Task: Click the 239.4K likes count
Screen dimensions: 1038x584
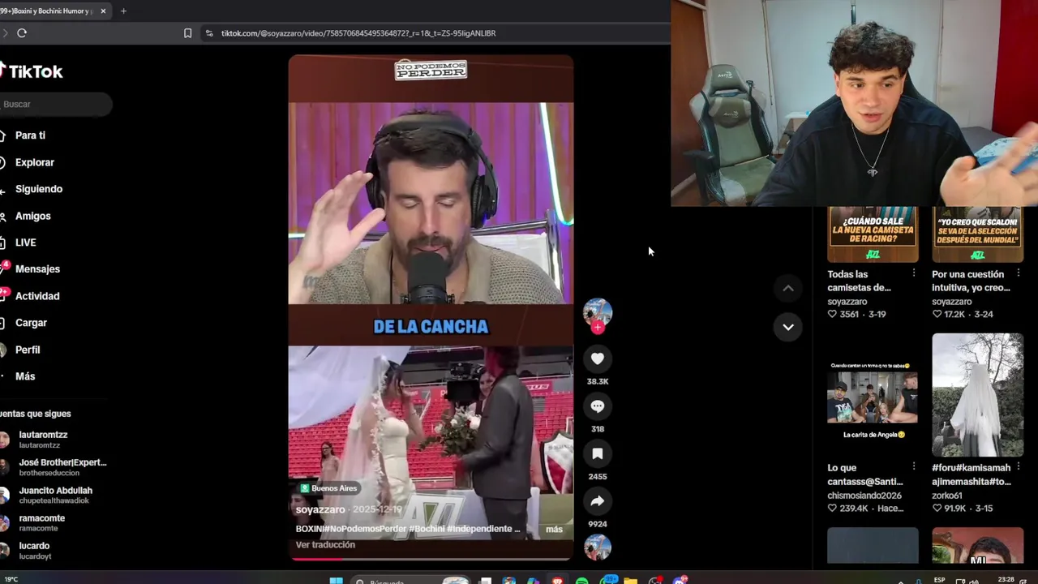Action: pyautogui.click(x=854, y=508)
